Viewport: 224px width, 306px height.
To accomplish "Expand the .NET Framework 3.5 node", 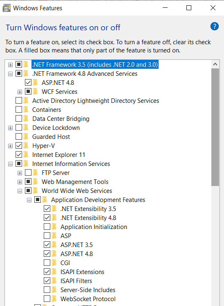I will (x=10, y=65).
